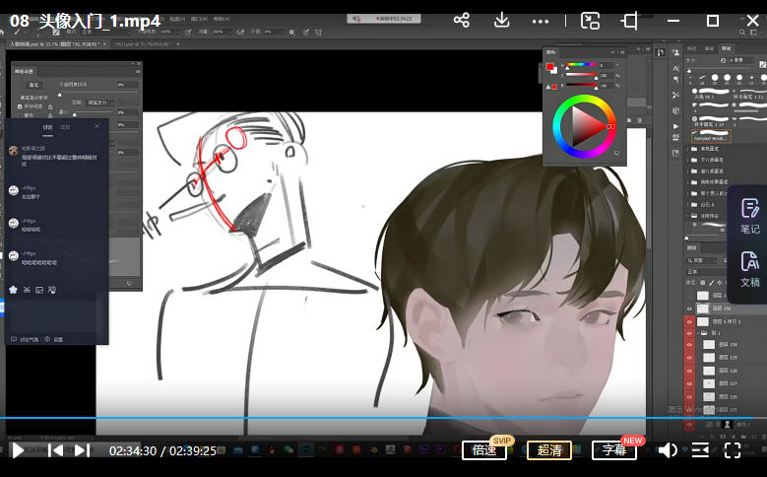The width and height of the screenshot is (767, 477).
Task: Download the video with the download icon
Action: [x=501, y=21]
